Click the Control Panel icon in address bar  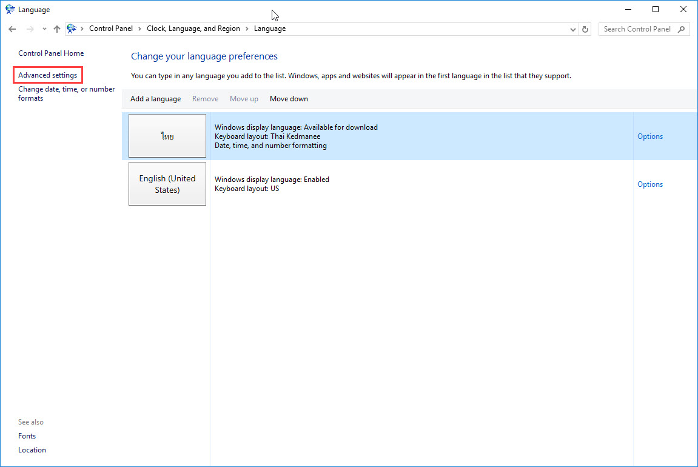pyautogui.click(x=72, y=29)
